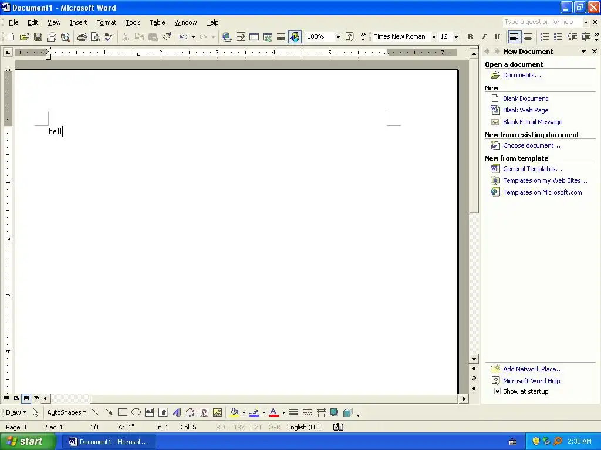Click the Columns toolbar icon
Image resolution: width=601 pixels, height=450 pixels.
point(281,37)
